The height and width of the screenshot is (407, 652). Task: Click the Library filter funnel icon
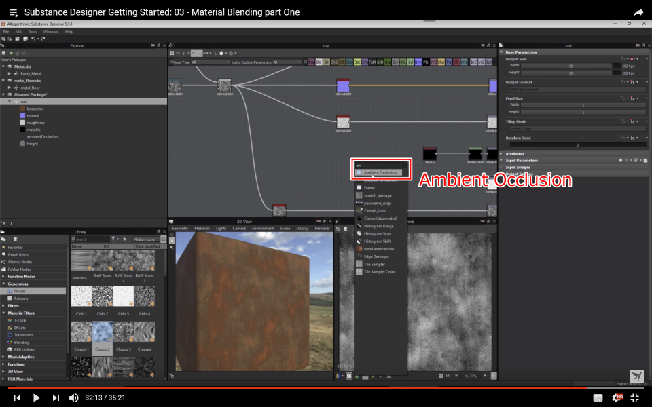pyautogui.click(x=113, y=239)
